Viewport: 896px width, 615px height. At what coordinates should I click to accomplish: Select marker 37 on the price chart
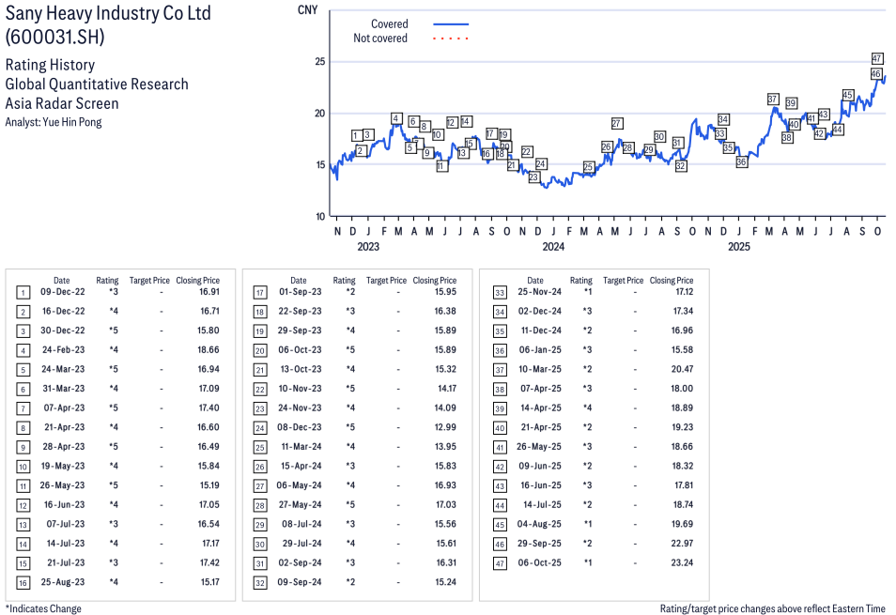(772, 99)
